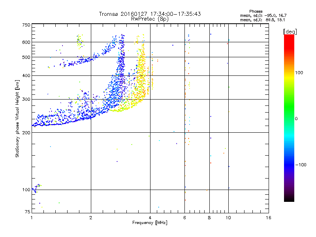316x237 pixels.
Task: Click the "Phases" heading text
Action: [256, 11]
